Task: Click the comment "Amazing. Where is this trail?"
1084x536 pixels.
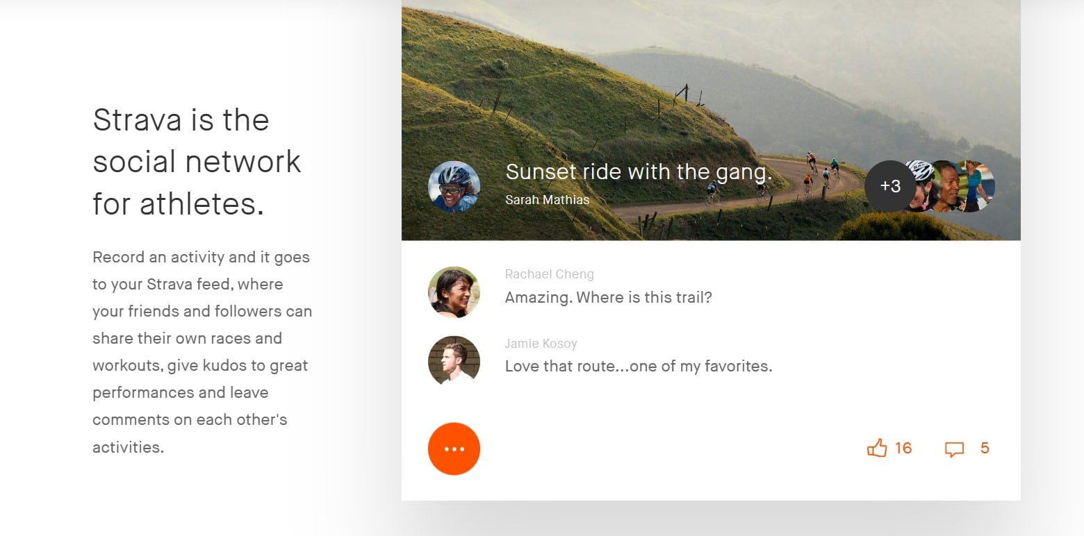Action: [608, 298]
